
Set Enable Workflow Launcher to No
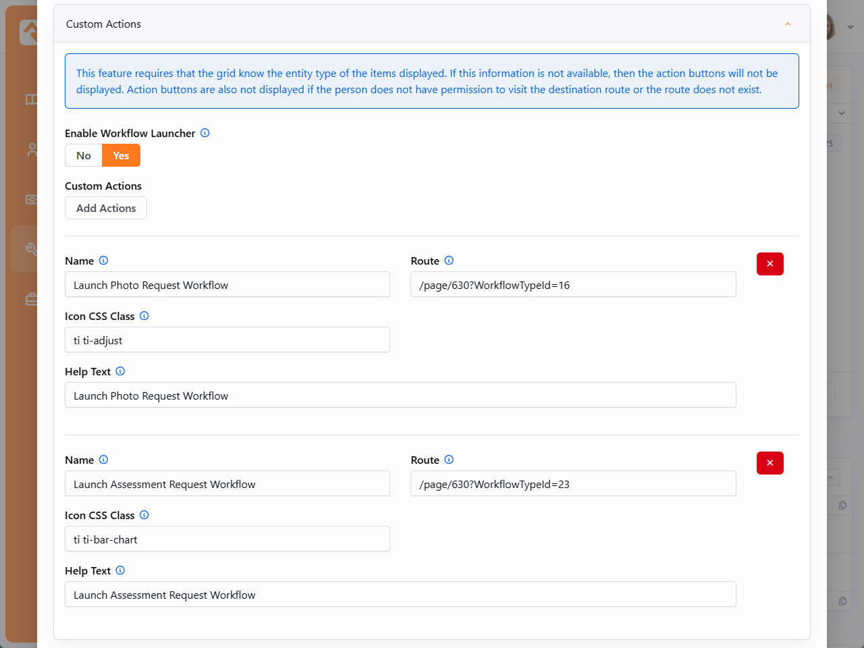click(84, 155)
